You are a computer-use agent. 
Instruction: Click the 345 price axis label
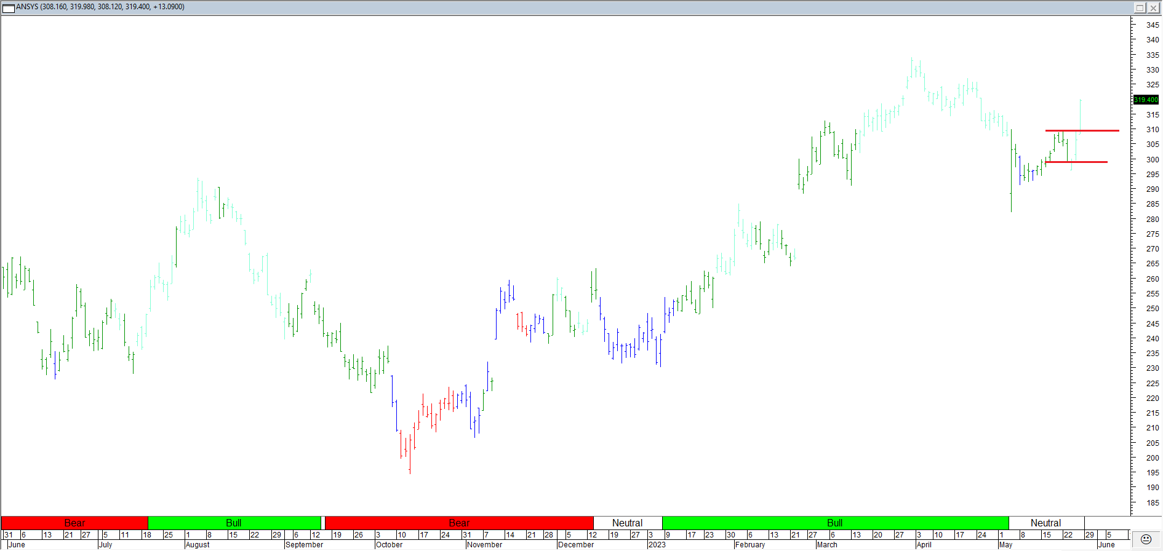pos(1153,25)
